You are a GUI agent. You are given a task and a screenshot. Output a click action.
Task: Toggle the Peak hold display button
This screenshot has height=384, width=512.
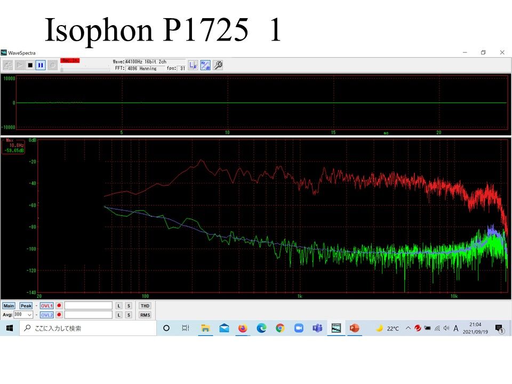[x=26, y=306]
